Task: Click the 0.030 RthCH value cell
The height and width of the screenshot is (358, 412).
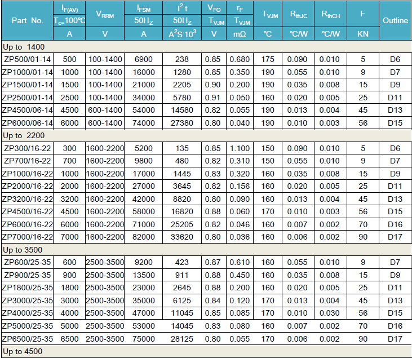Action: click(330, 313)
